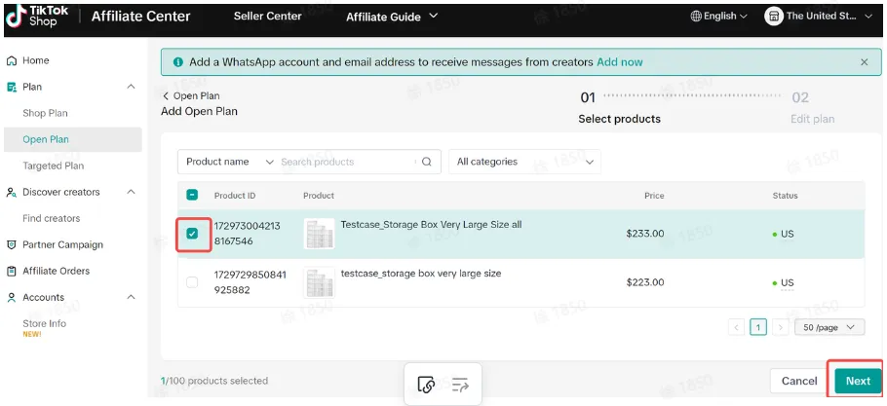The image size is (887, 406).
Task: Toggle the select-all header checkbox
Action: click(x=192, y=196)
